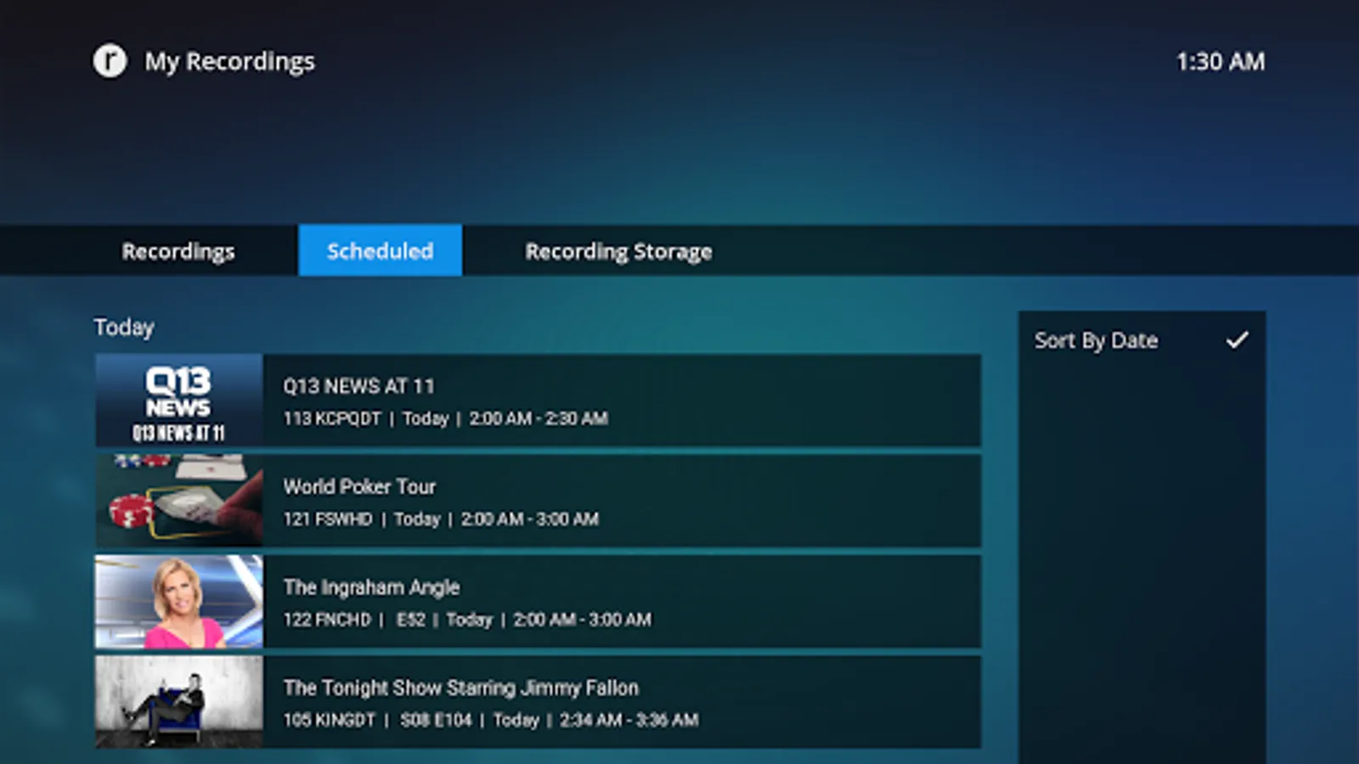Open the World Poker Tour thumbnail
Screen dimensions: 1359x764
point(179,501)
